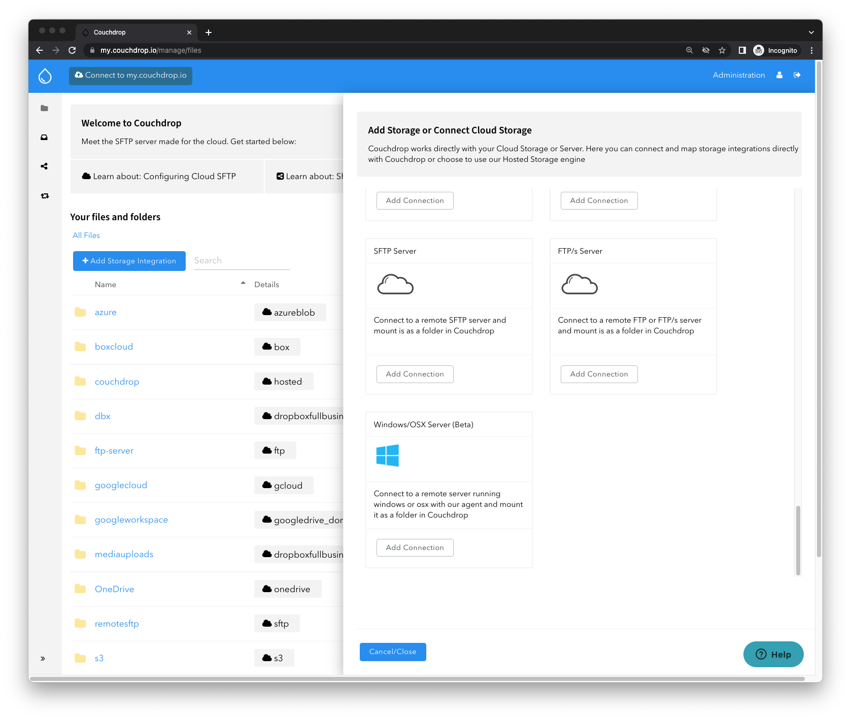Click the azure folder icon
The height and width of the screenshot is (720, 851).
click(80, 312)
